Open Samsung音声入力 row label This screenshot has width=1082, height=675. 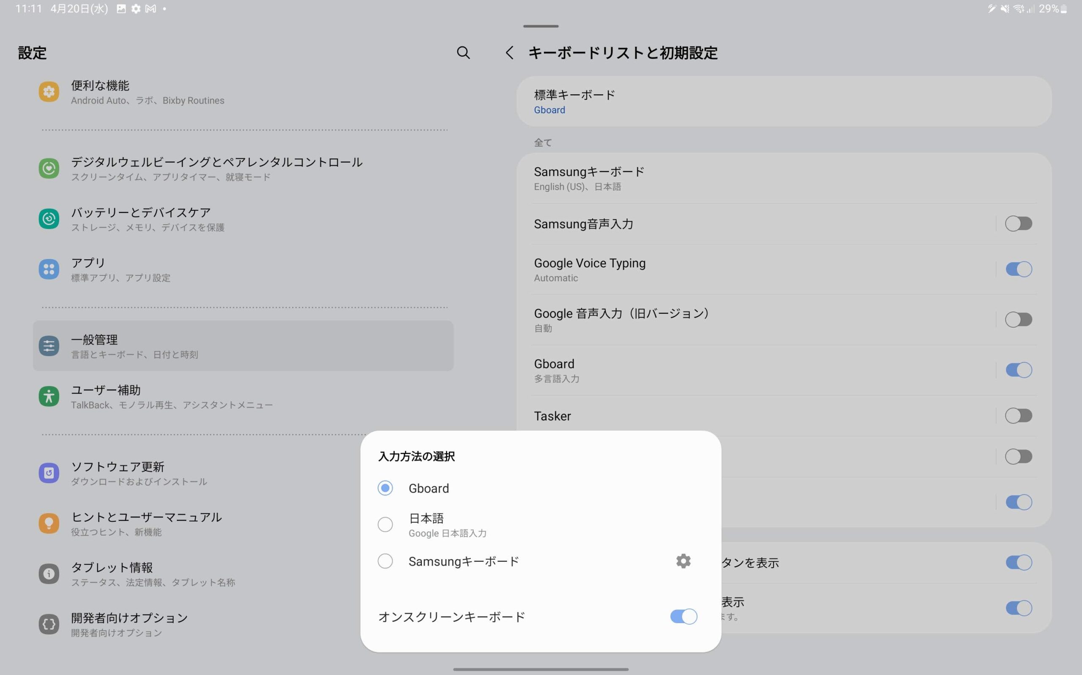583,223
